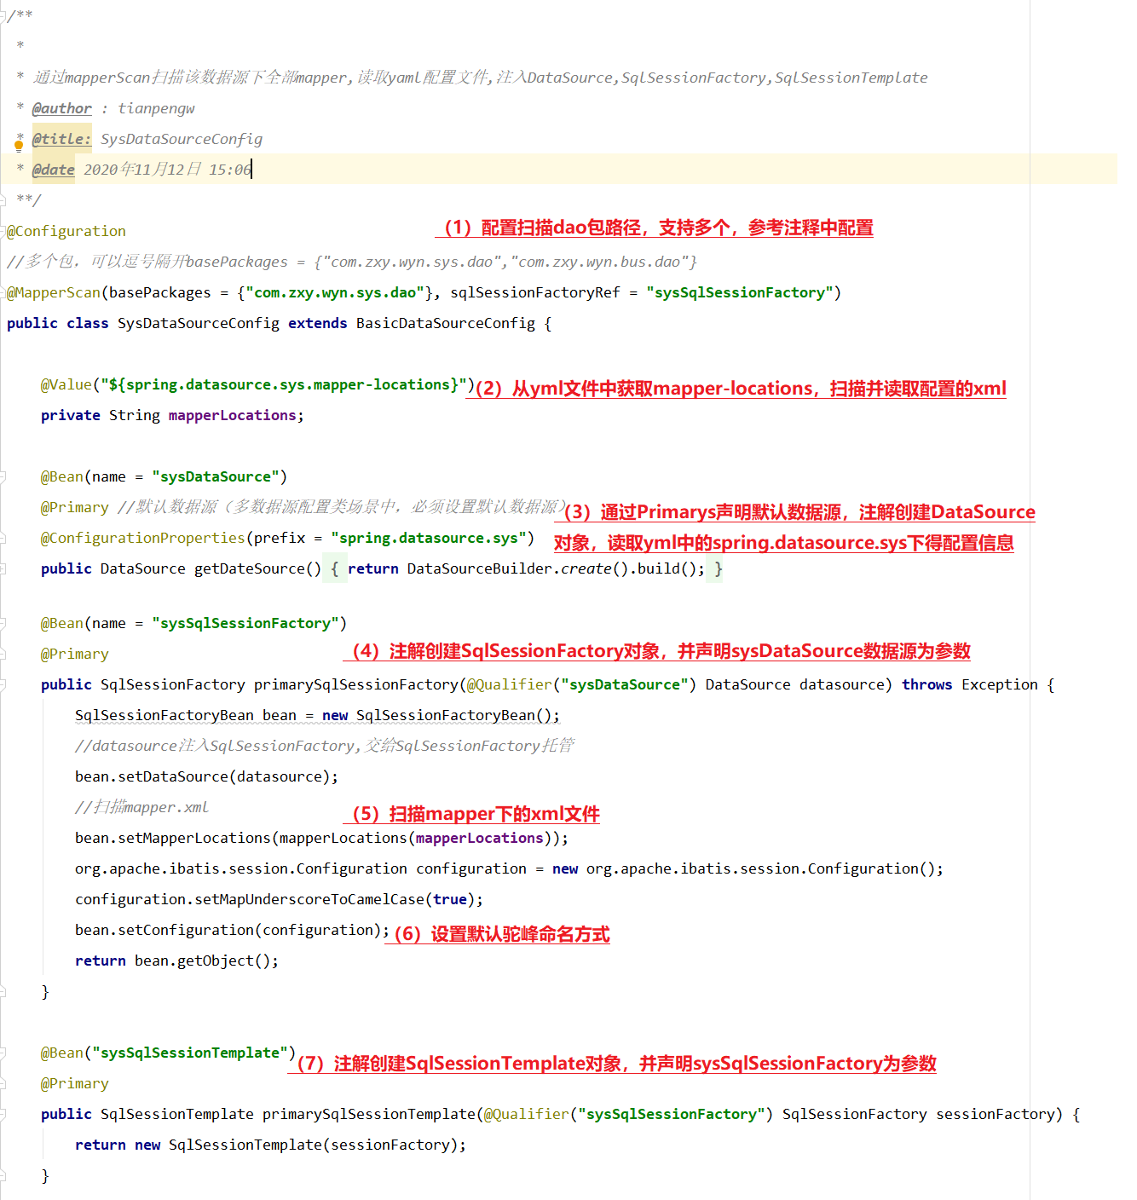The height and width of the screenshot is (1200, 1137).
Task: Click the sqlSessionFactoryRef attribute name
Action: (x=535, y=292)
